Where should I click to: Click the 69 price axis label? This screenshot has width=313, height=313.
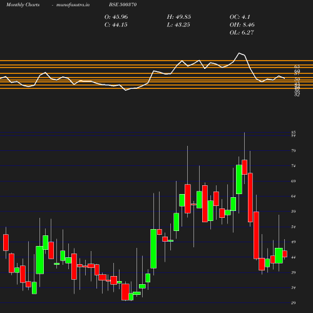[294, 181]
